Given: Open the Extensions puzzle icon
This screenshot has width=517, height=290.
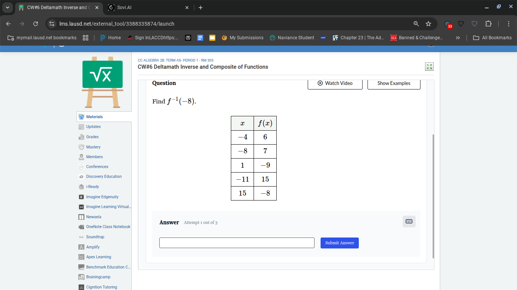Looking at the screenshot, I should (488, 23).
